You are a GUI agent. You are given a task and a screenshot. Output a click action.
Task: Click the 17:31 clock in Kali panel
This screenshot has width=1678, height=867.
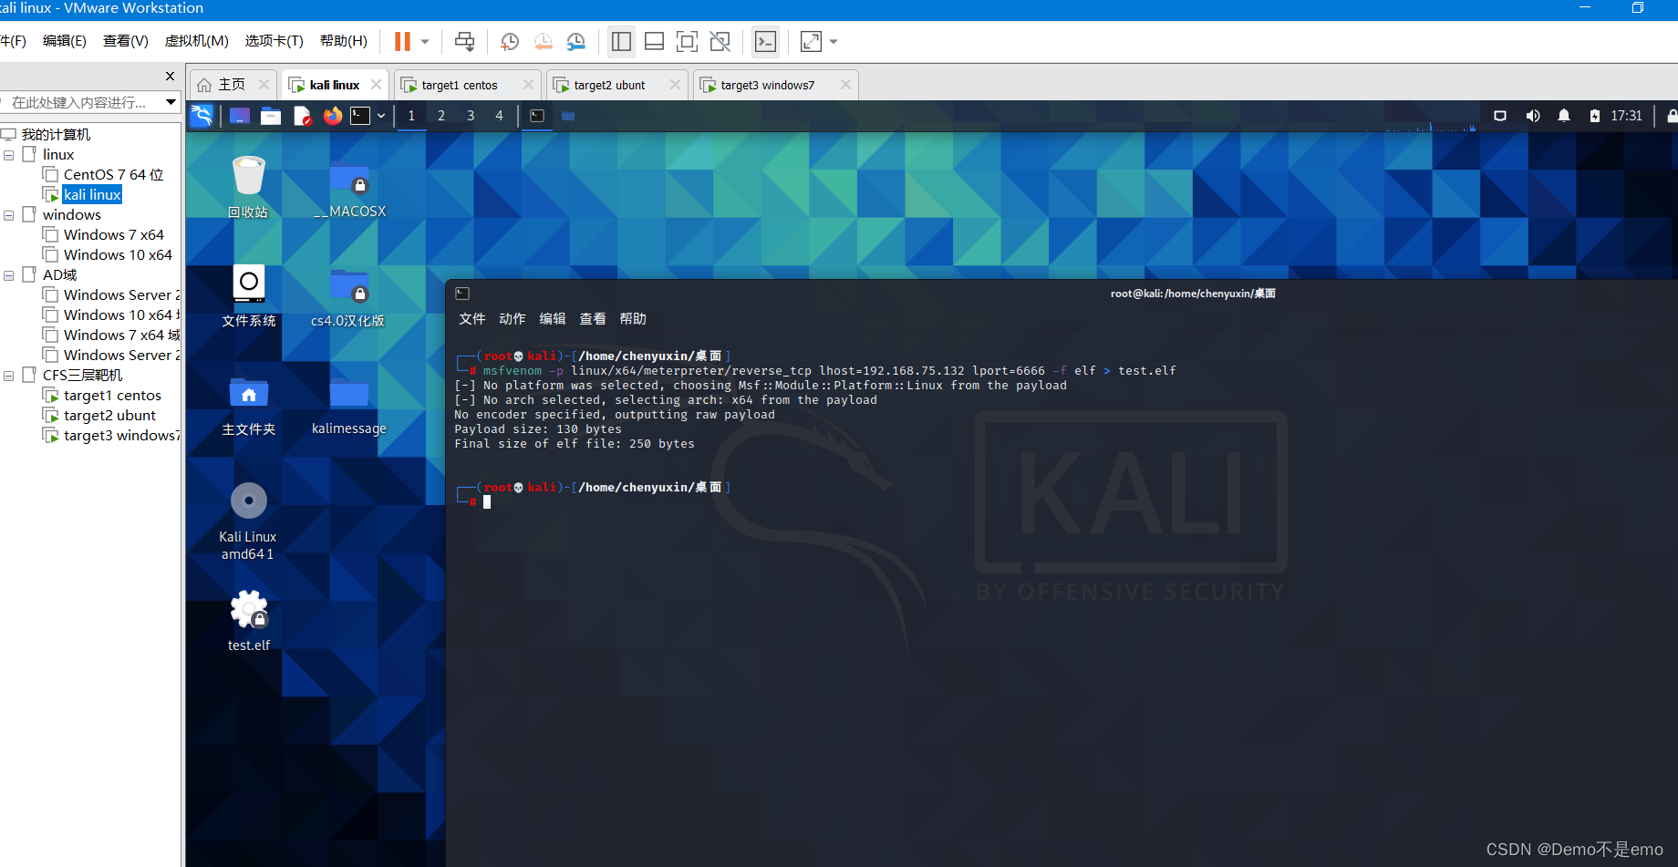pos(1626,116)
